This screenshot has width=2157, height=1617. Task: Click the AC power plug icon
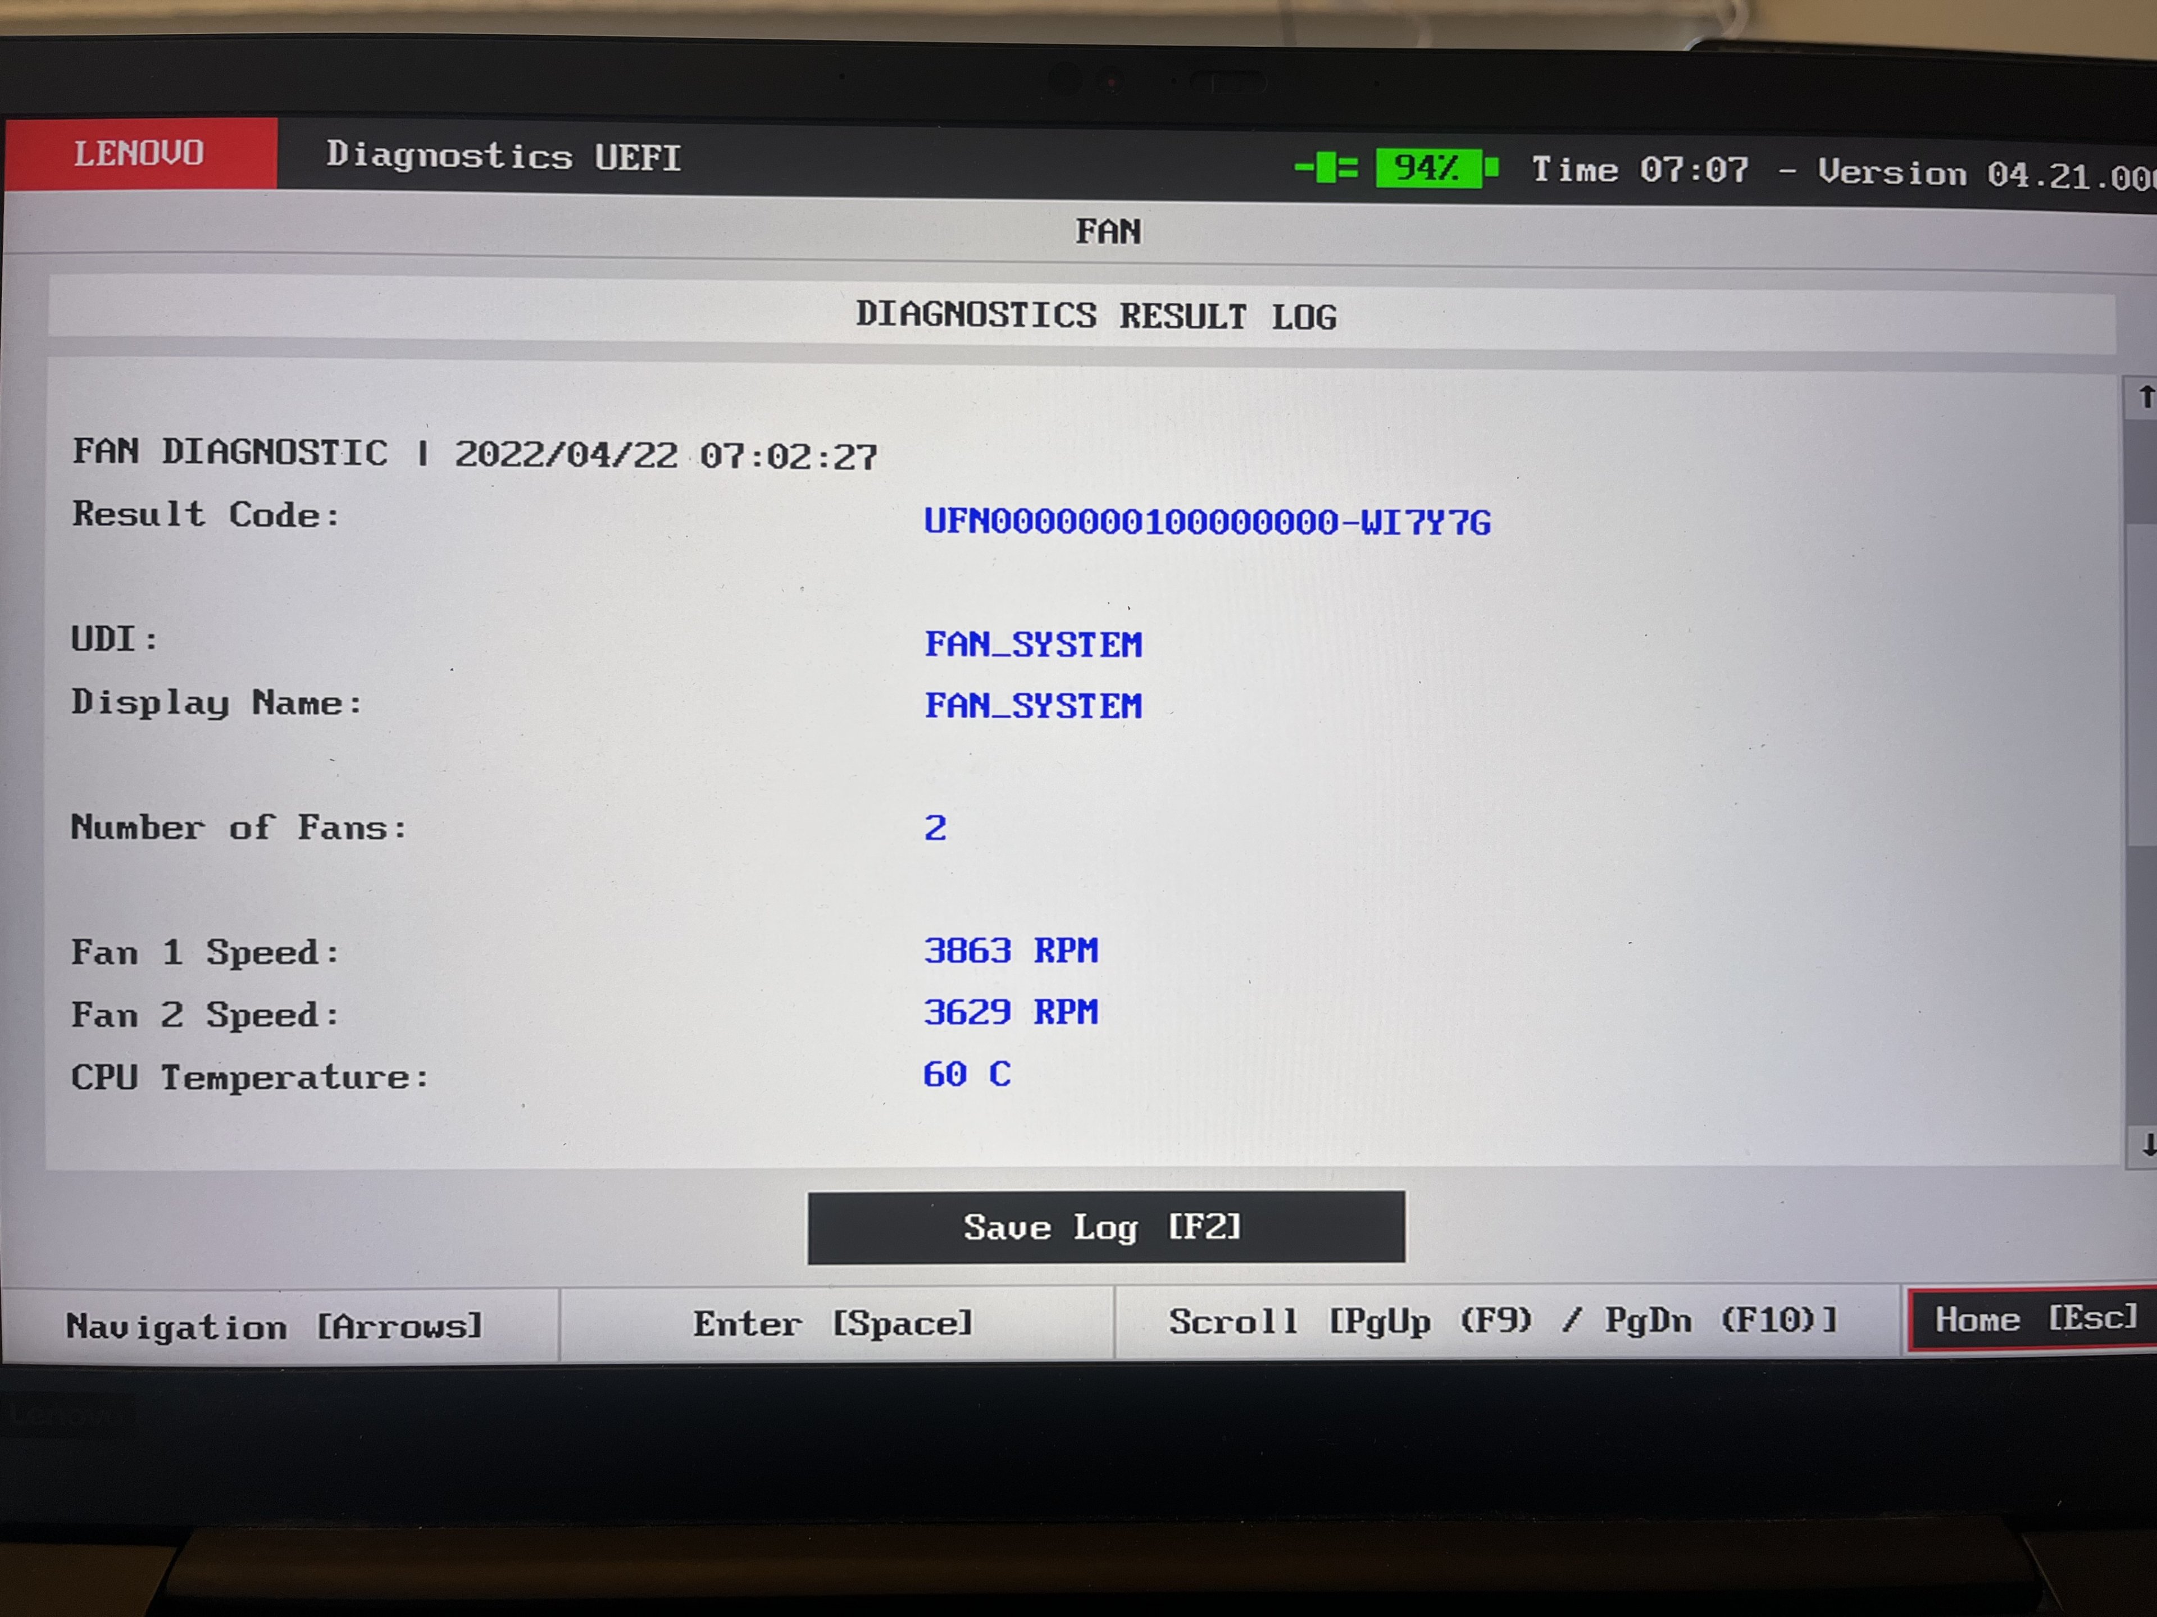tap(1325, 167)
